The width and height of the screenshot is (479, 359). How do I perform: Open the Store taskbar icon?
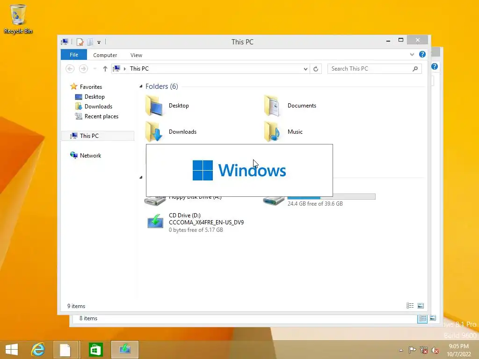(95, 350)
